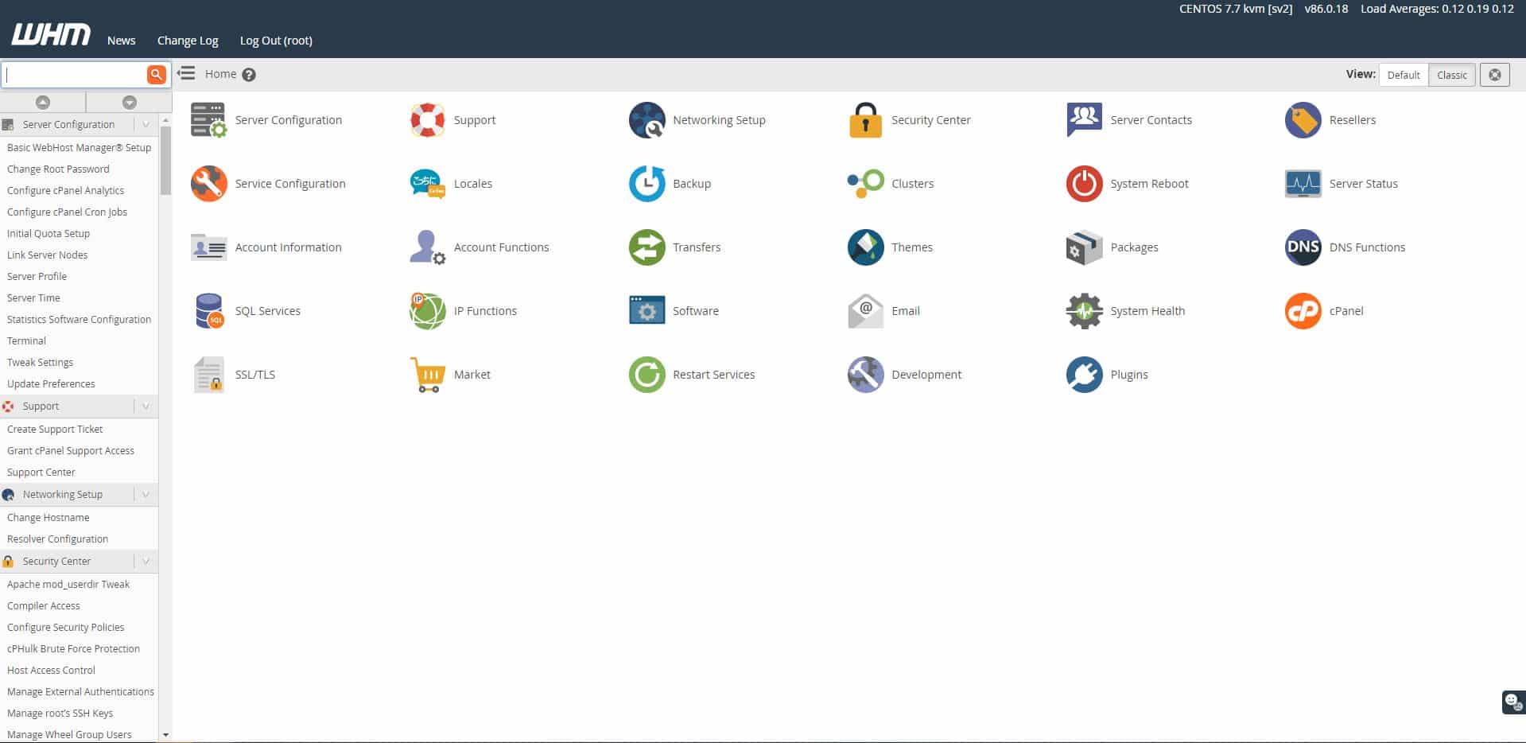Open the IP Functions globe icon
Image resolution: width=1526 pixels, height=743 pixels.
[x=427, y=311]
